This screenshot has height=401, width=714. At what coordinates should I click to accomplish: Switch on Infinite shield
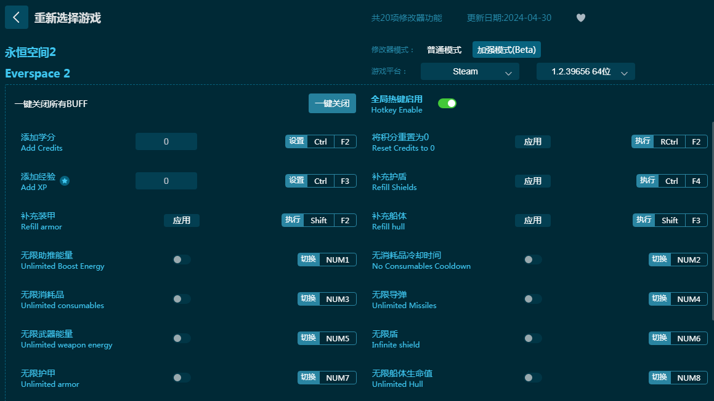point(532,338)
